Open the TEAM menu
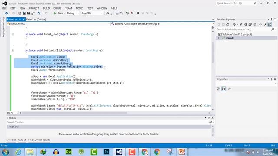The width and height of the screenshot is (278, 156). click(x=69, y=8)
